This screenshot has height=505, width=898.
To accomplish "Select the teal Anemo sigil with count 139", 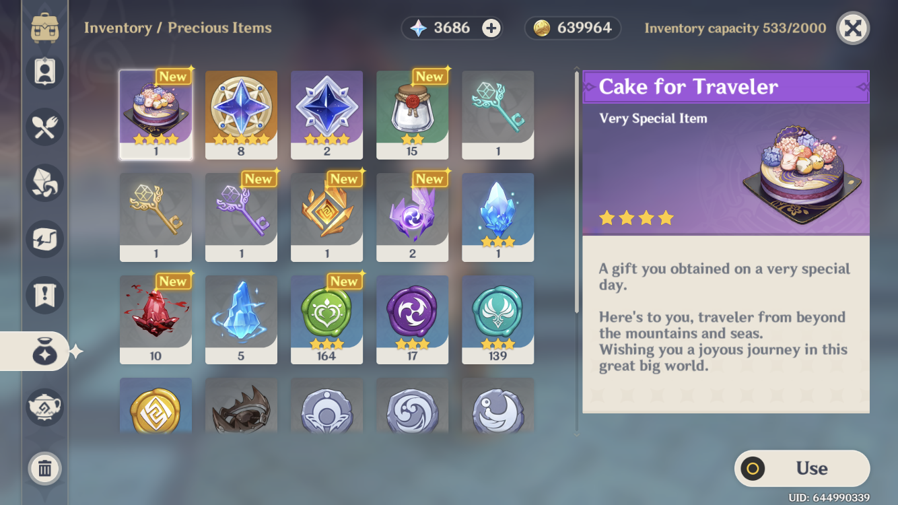I will tap(497, 320).
